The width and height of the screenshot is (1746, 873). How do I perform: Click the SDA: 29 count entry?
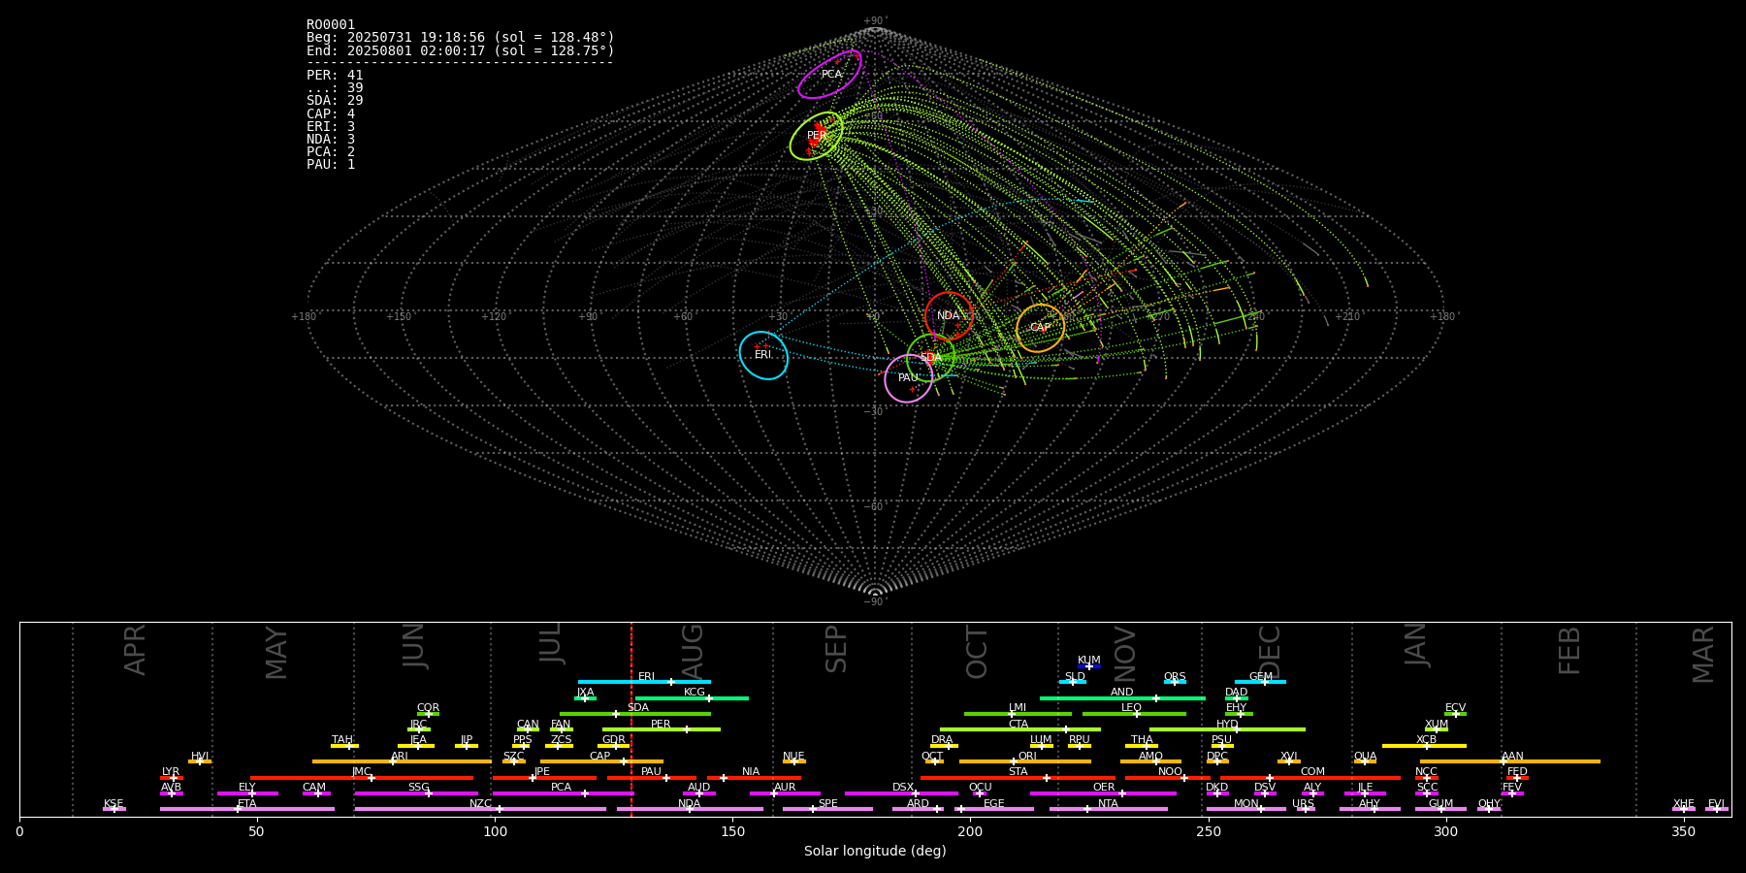point(335,101)
